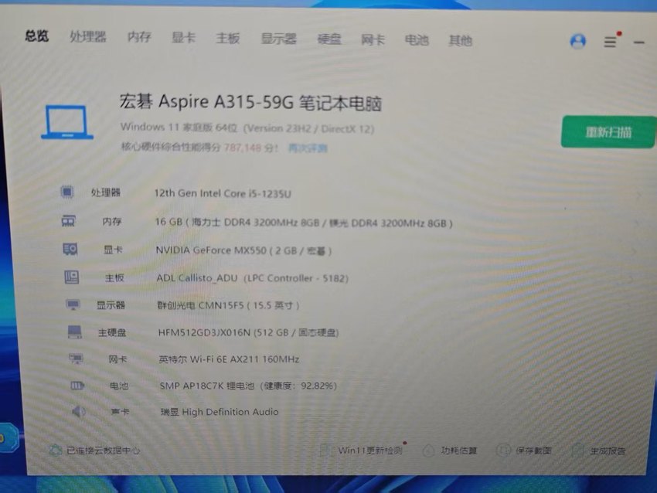Screen dimensions: 657x493
Task: Click the memory module icon
Action: [68, 220]
